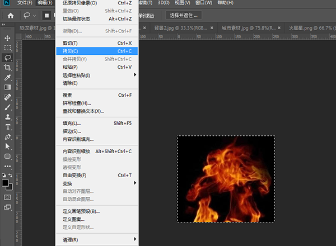Select the Eyedropper tool

tap(8, 77)
